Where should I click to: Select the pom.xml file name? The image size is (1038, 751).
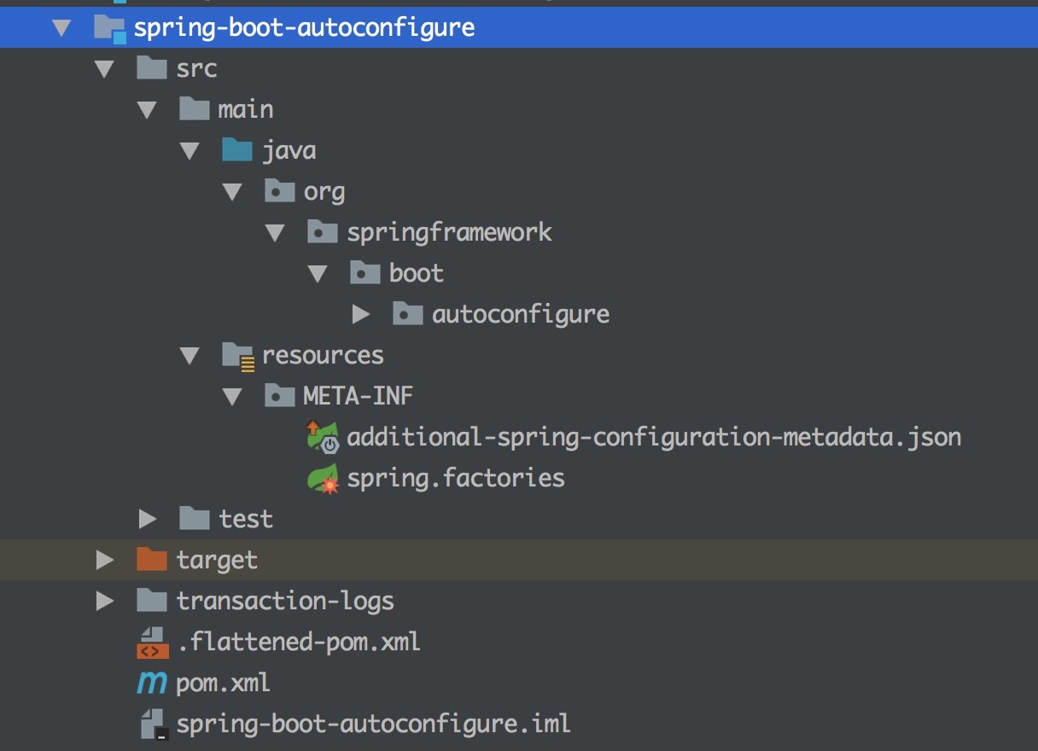pos(223,684)
